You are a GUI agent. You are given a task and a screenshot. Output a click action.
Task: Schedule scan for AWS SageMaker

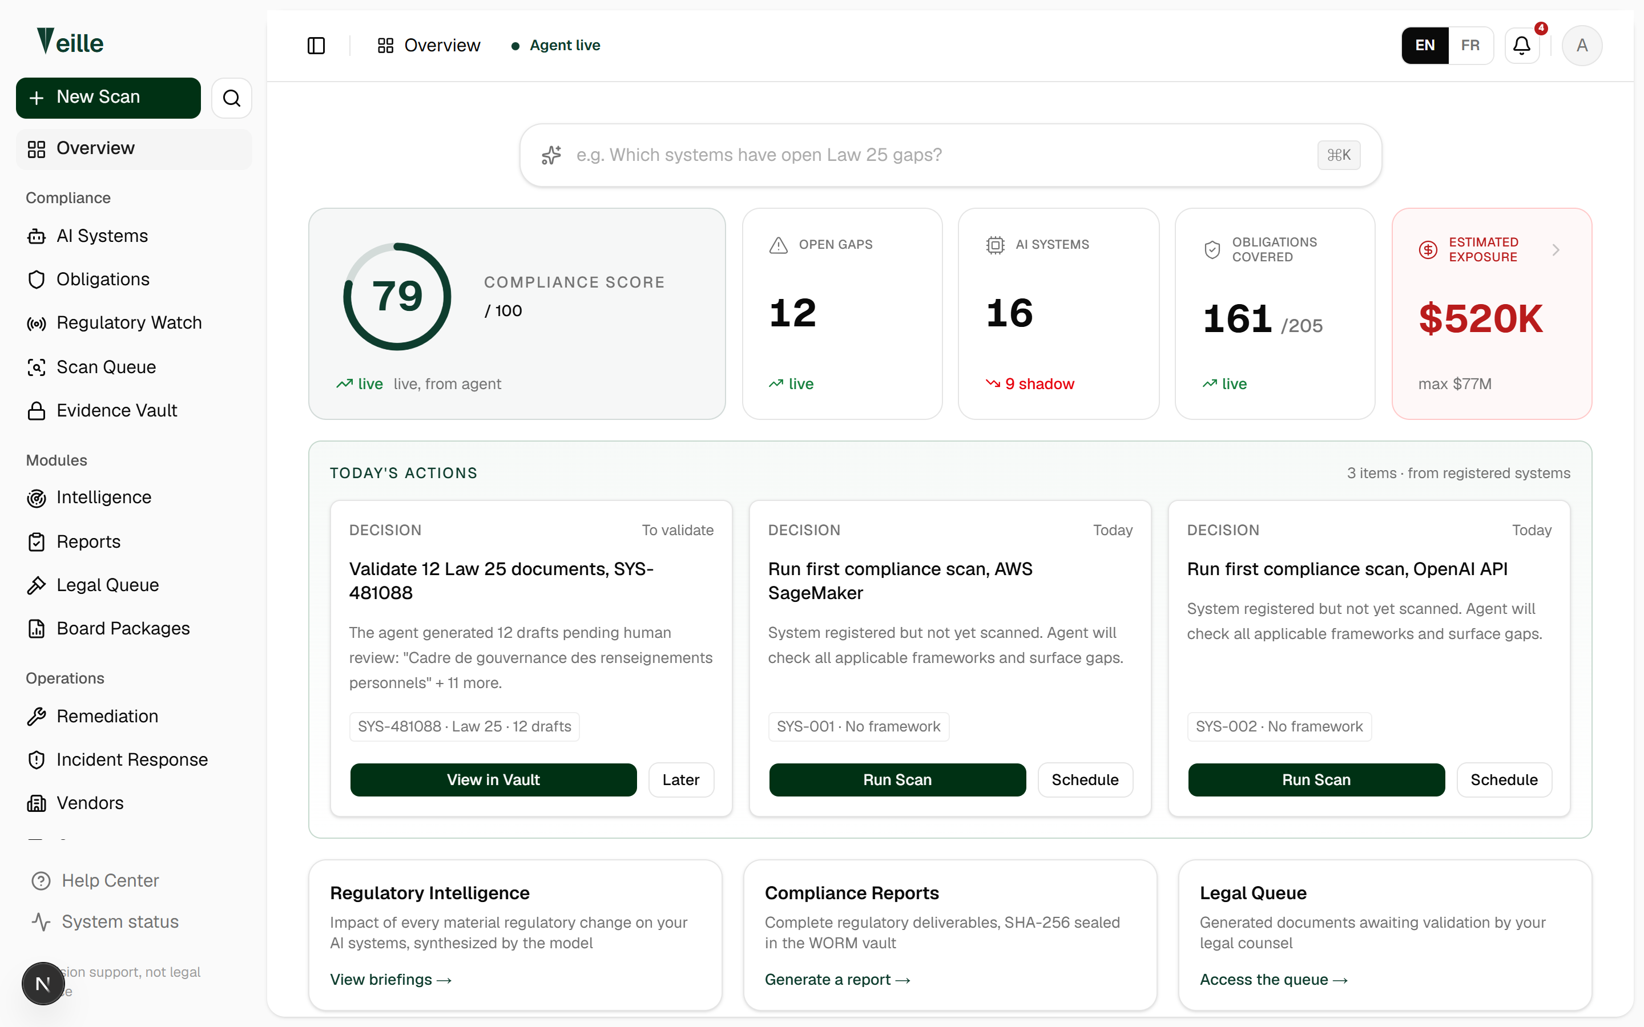point(1085,780)
